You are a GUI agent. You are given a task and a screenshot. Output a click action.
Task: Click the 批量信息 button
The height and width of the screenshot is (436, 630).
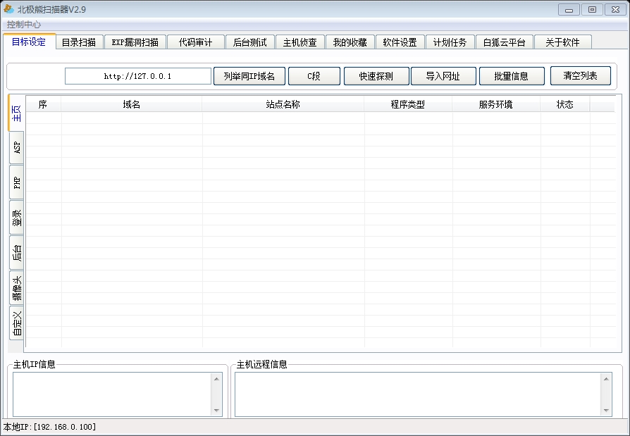pos(512,76)
